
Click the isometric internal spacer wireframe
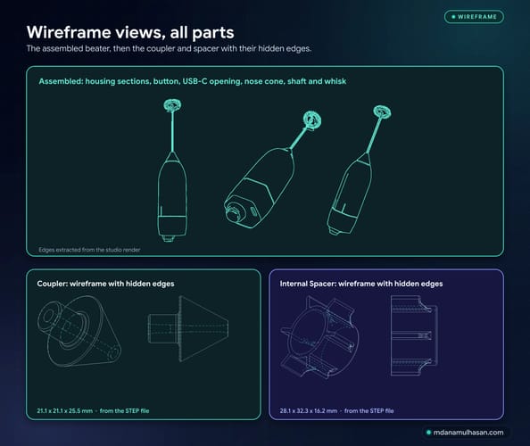point(319,337)
